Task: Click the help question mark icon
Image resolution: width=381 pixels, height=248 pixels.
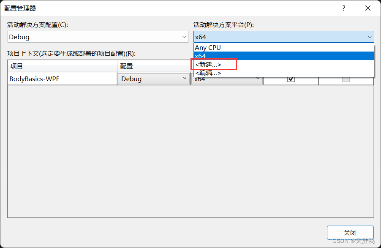Action: click(x=343, y=8)
